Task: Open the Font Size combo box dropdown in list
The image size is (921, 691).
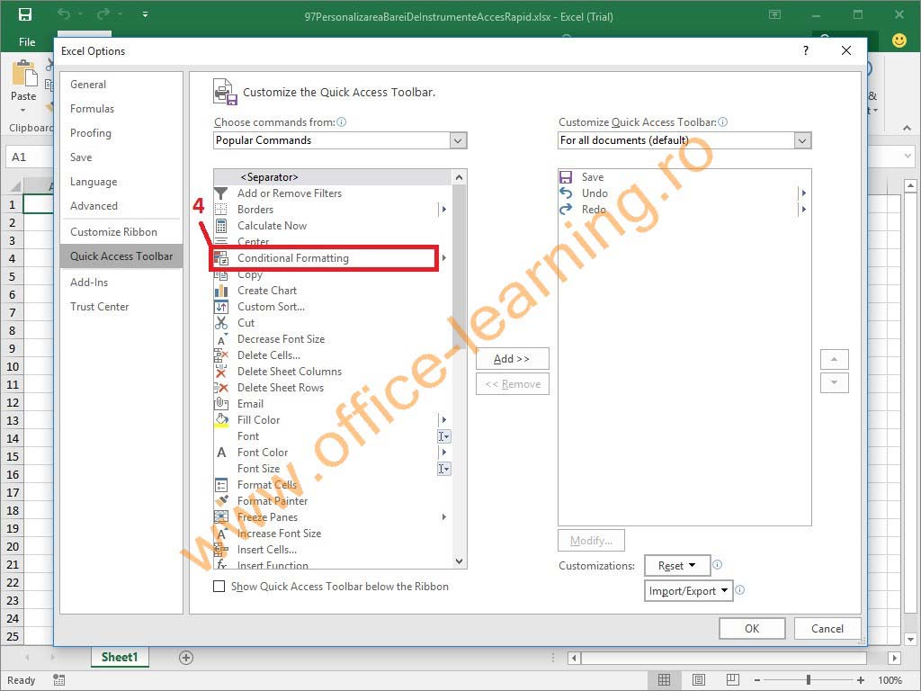Action: (444, 469)
